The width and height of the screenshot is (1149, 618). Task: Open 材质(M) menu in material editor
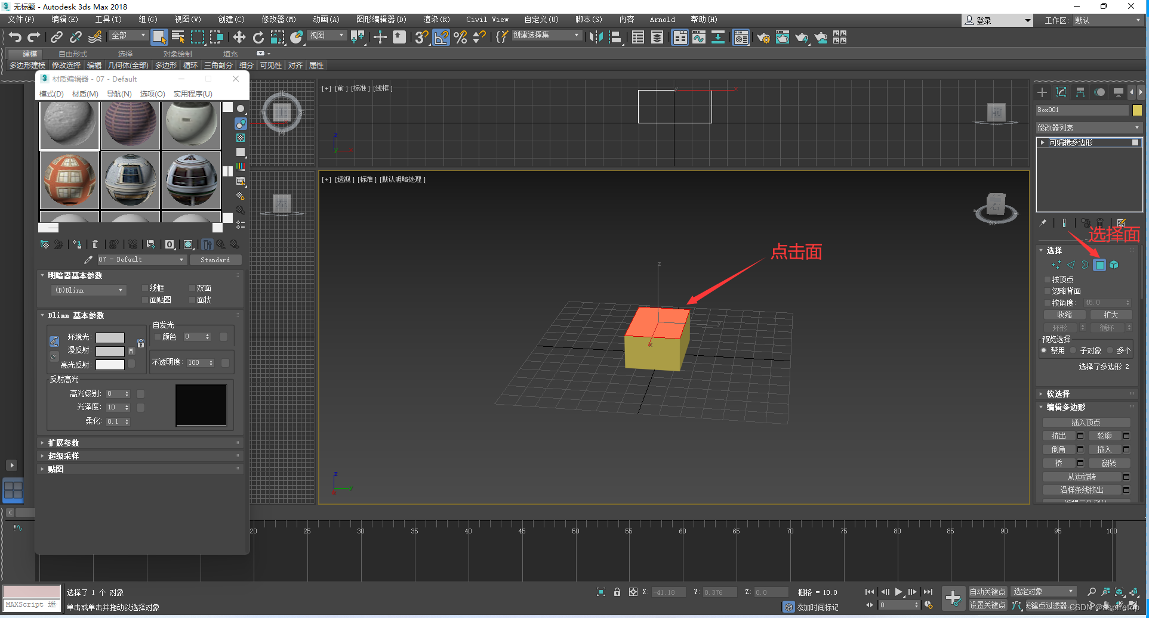pos(85,94)
